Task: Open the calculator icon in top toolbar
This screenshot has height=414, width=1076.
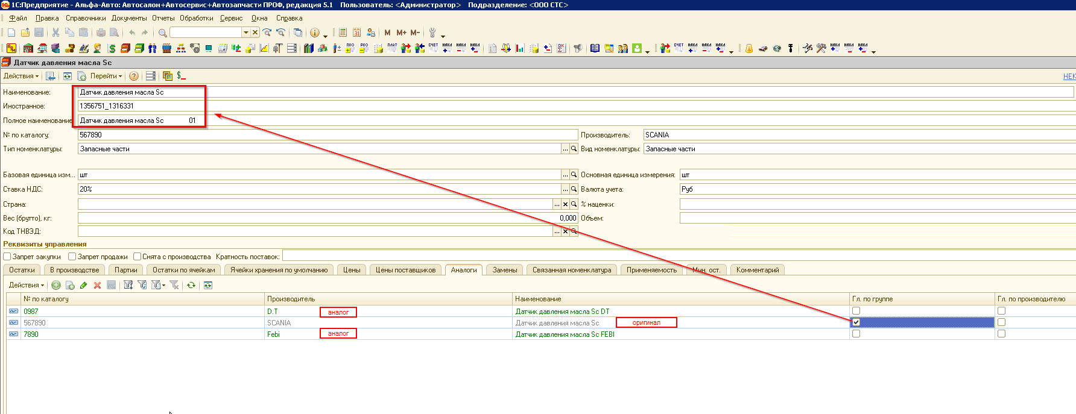Action: pos(343,33)
